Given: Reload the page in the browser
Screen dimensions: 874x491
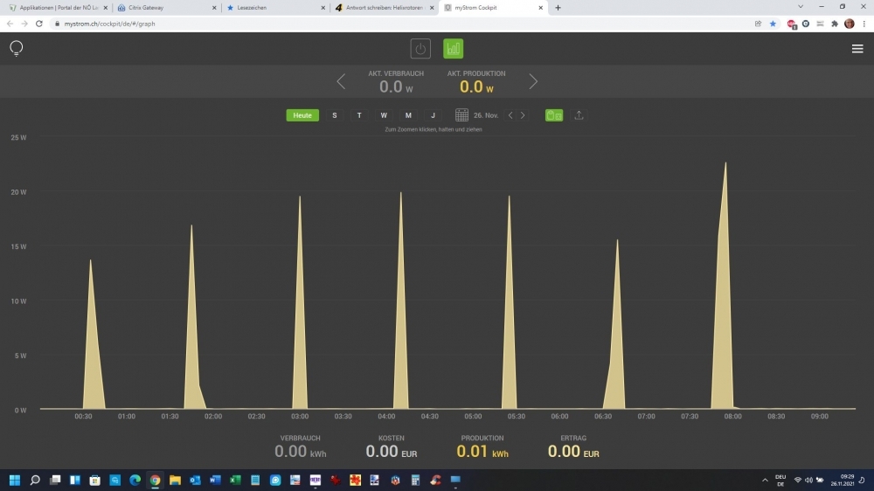Looking at the screenshot, I should (39, 24).
